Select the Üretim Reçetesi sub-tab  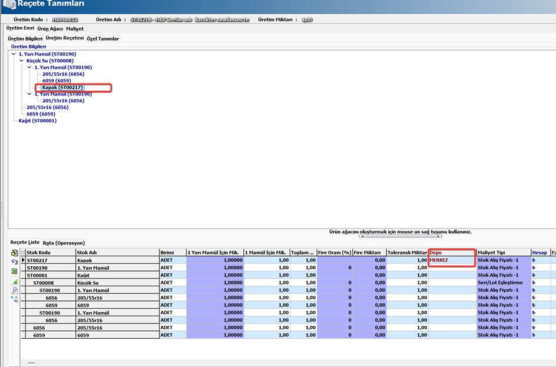click(x=65, y=38)
